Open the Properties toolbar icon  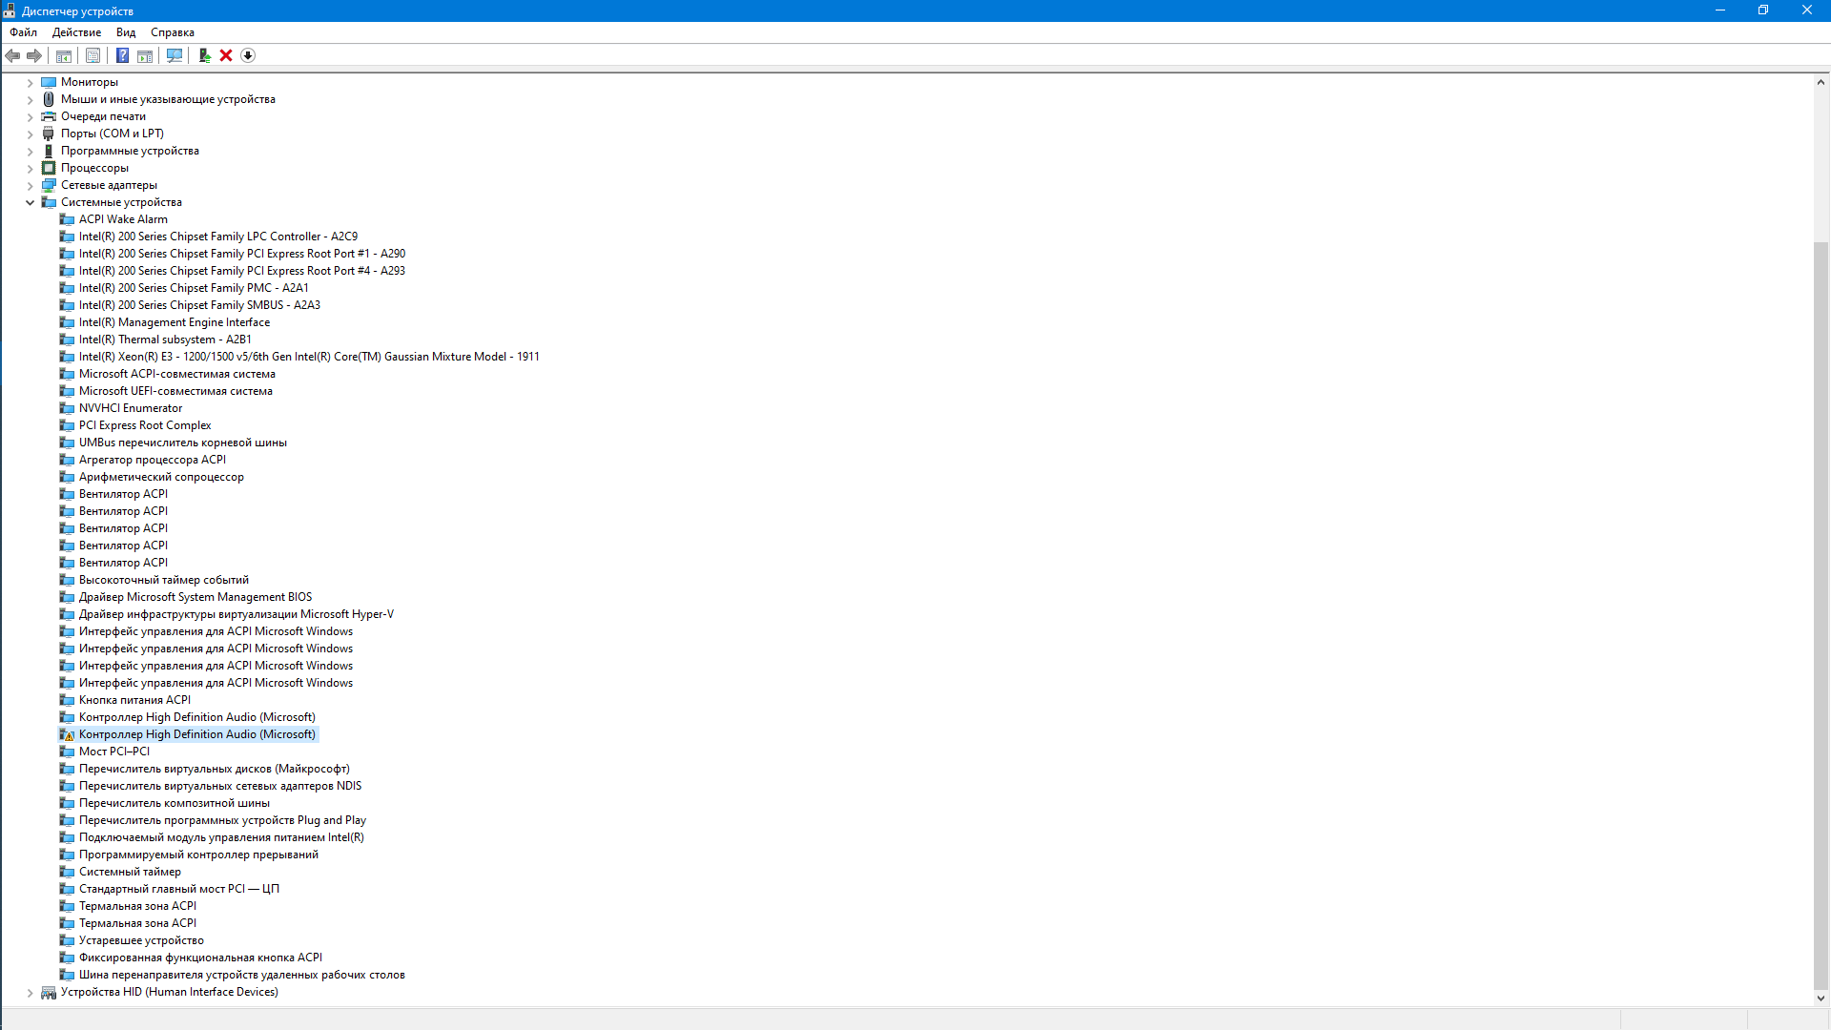93,55
